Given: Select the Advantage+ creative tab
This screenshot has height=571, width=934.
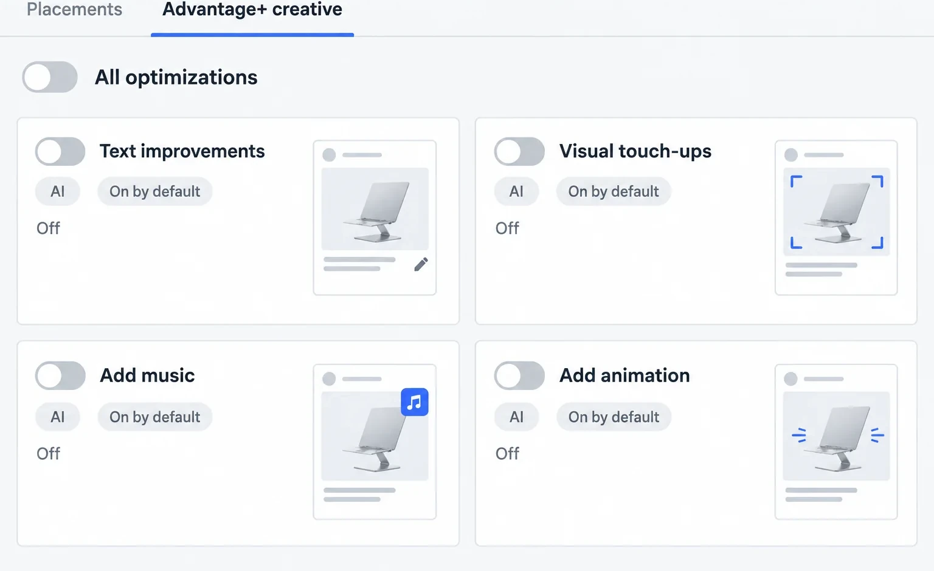Looking at the screenshot, I should (252, 10).
